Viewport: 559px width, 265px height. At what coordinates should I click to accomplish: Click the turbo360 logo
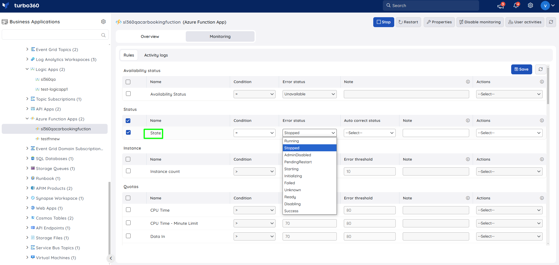(20, 6)
